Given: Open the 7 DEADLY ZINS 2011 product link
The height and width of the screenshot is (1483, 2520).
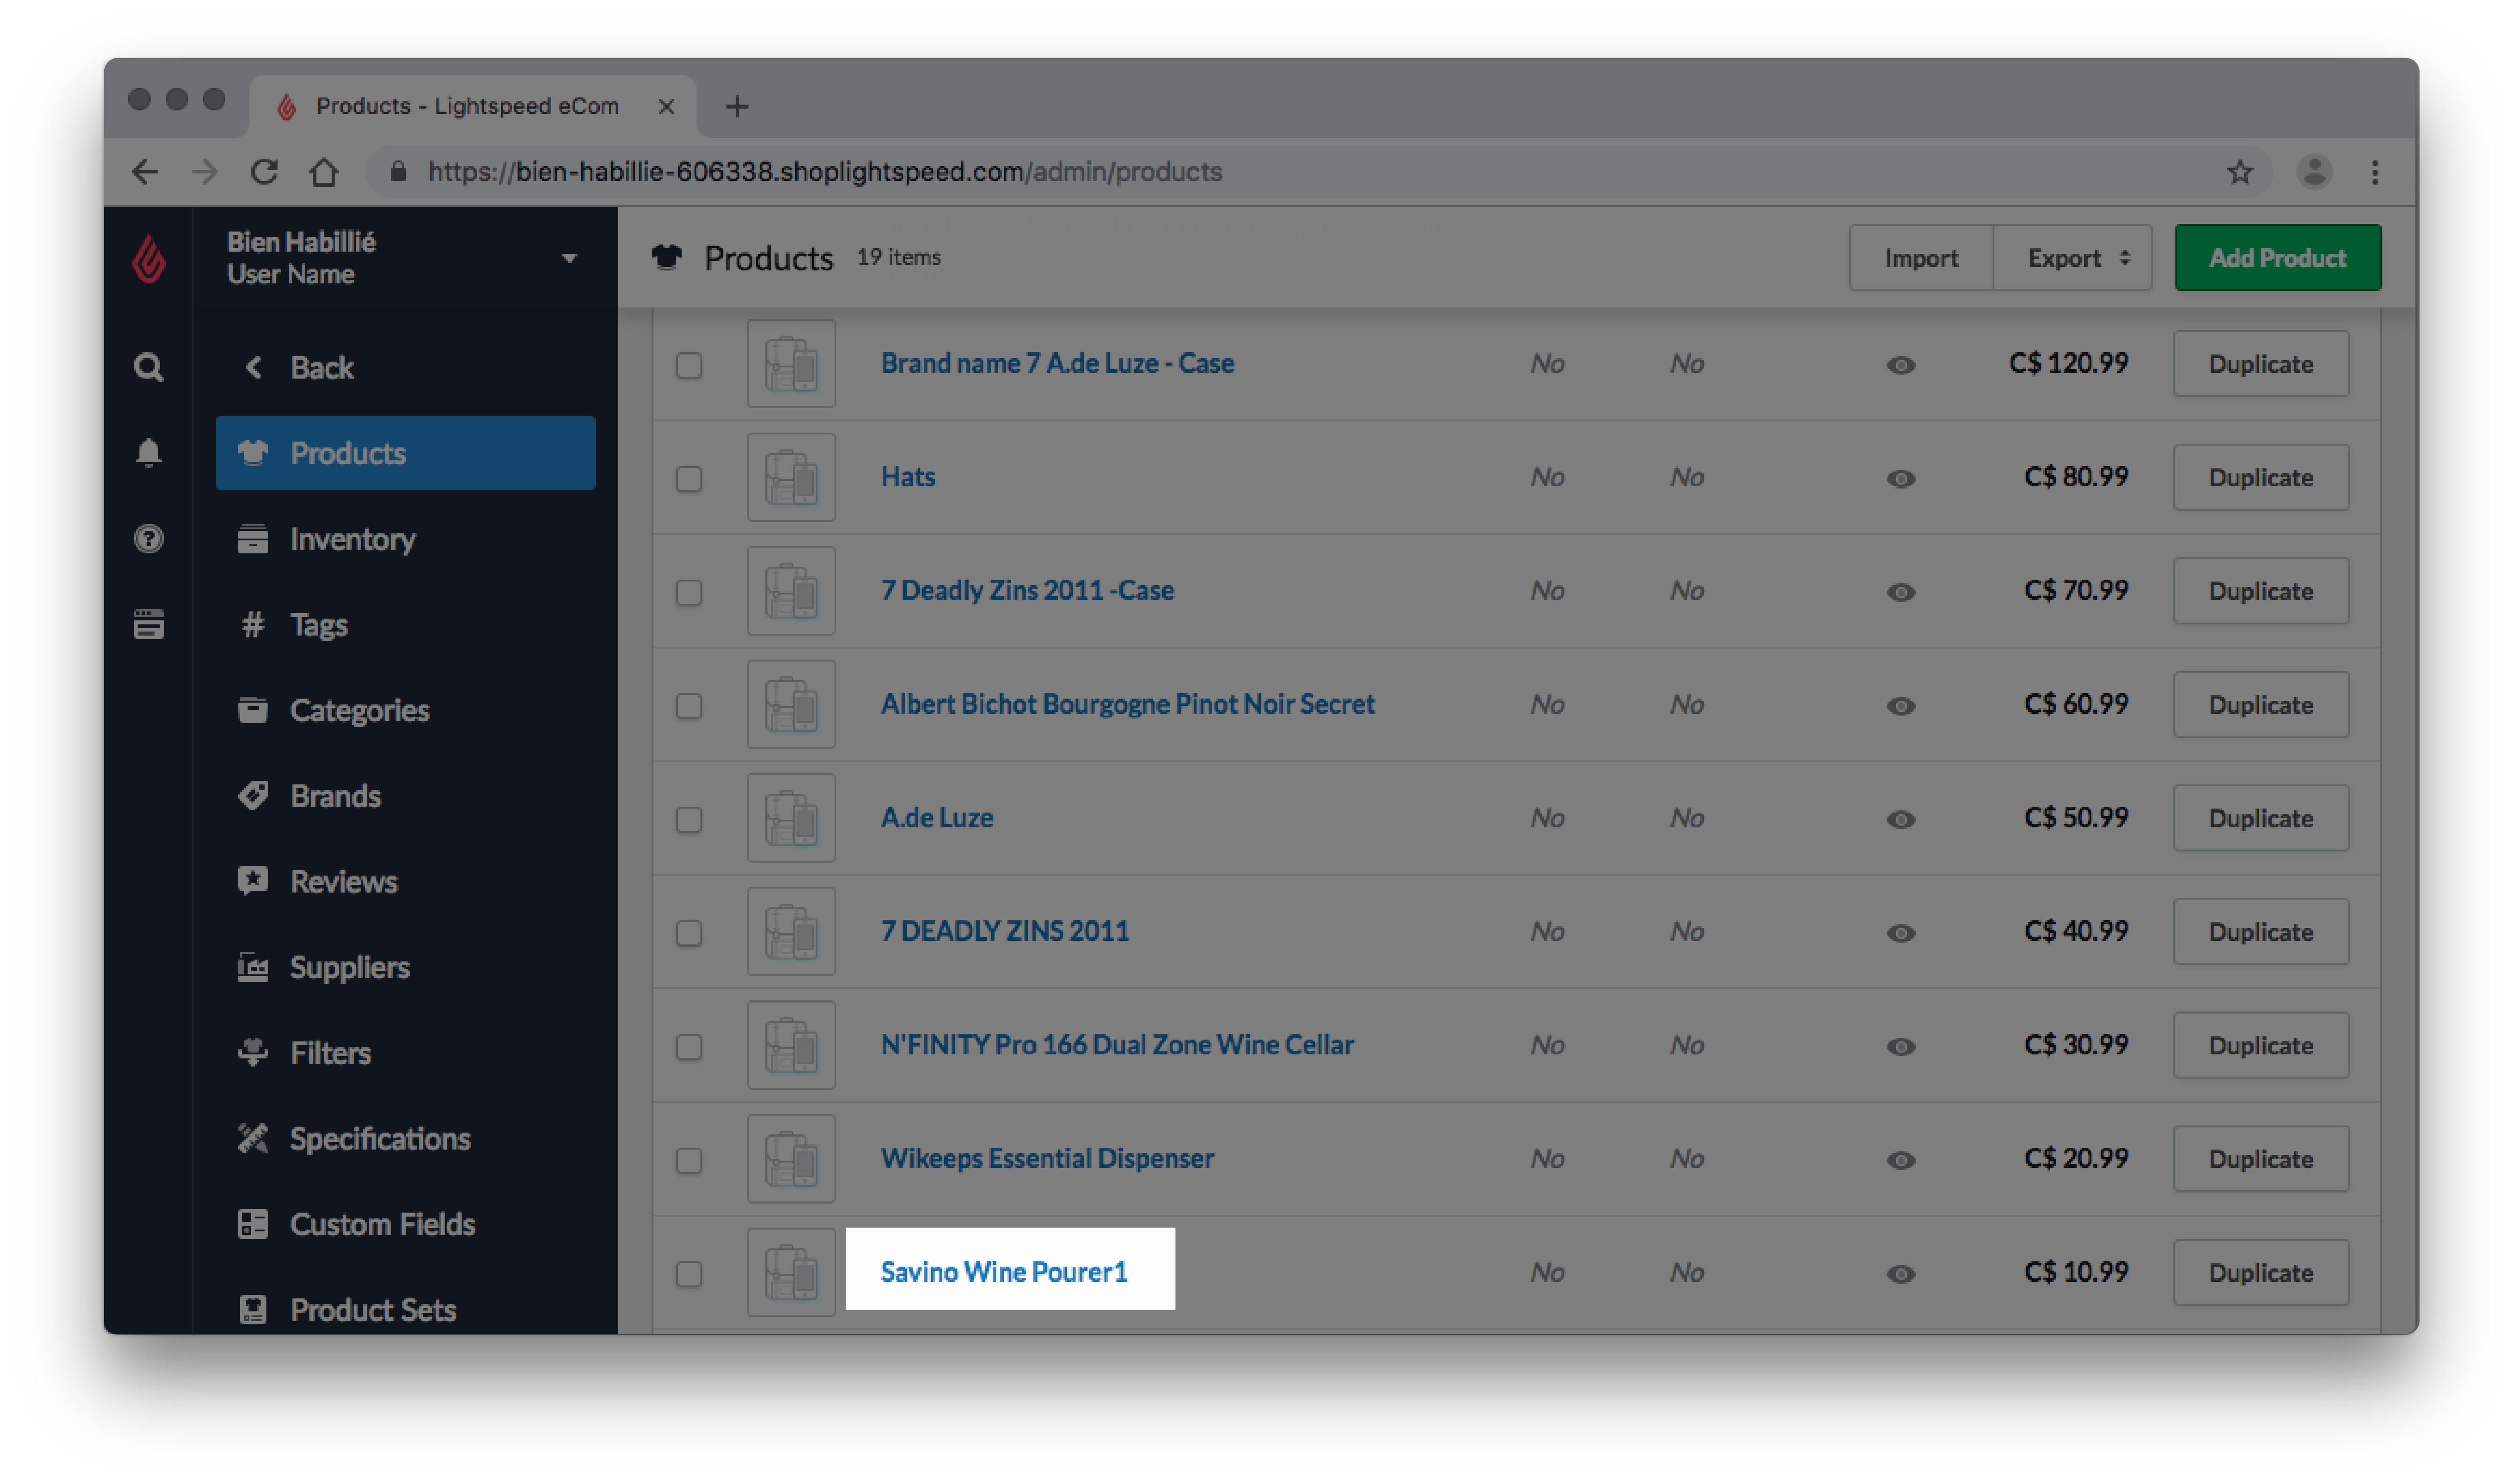Looking at the screenshot, I should [x=1004, y=931].
